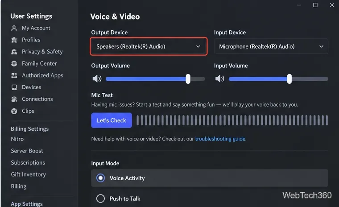The width and height of the screenshot is (339, 207).
Task: Click chevron on Microphone input dropdown
Action: coord(322,46)
